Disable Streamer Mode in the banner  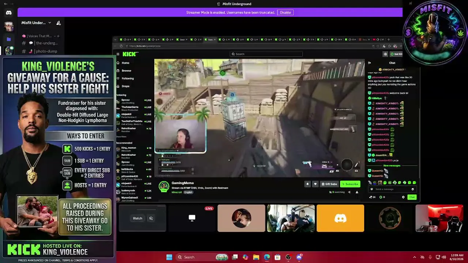pyautogui.click(x=285, y=12)
